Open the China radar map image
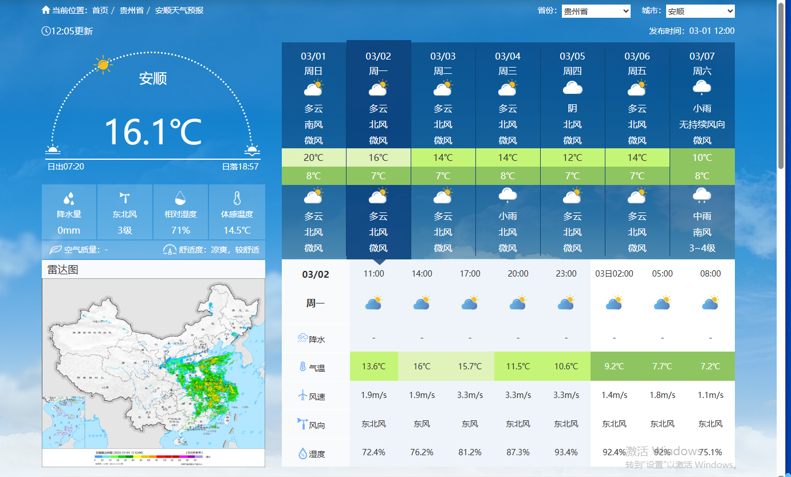This screenshot has height=477, width=791. (154, 372)
